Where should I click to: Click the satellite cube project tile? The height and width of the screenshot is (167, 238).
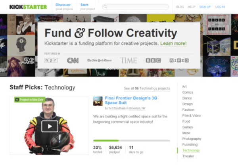pos(217,46)
